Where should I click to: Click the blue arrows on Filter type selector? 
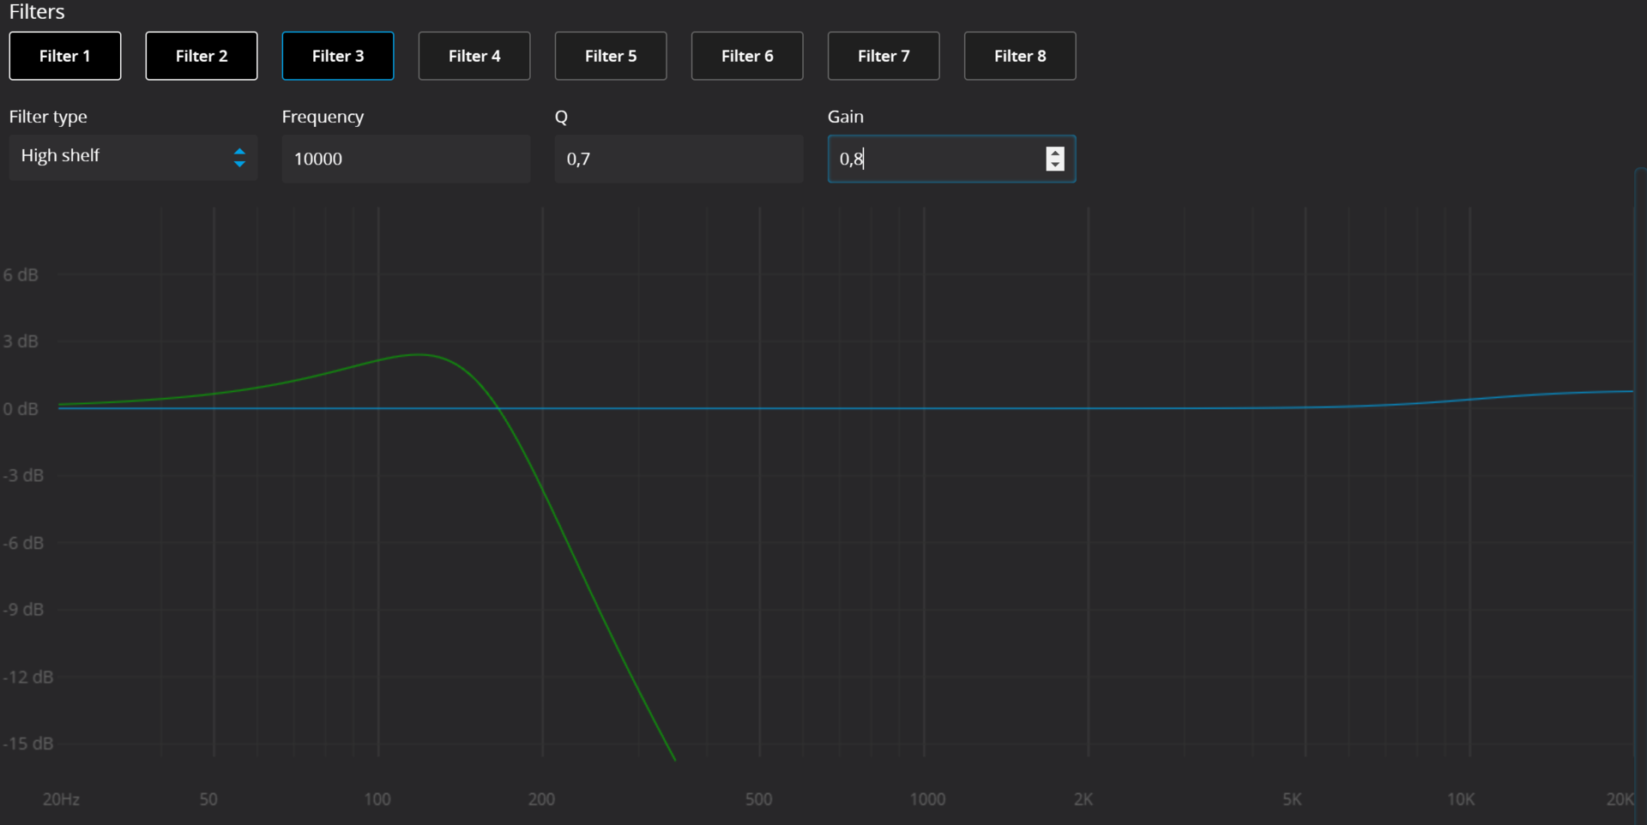click(239, 158)
